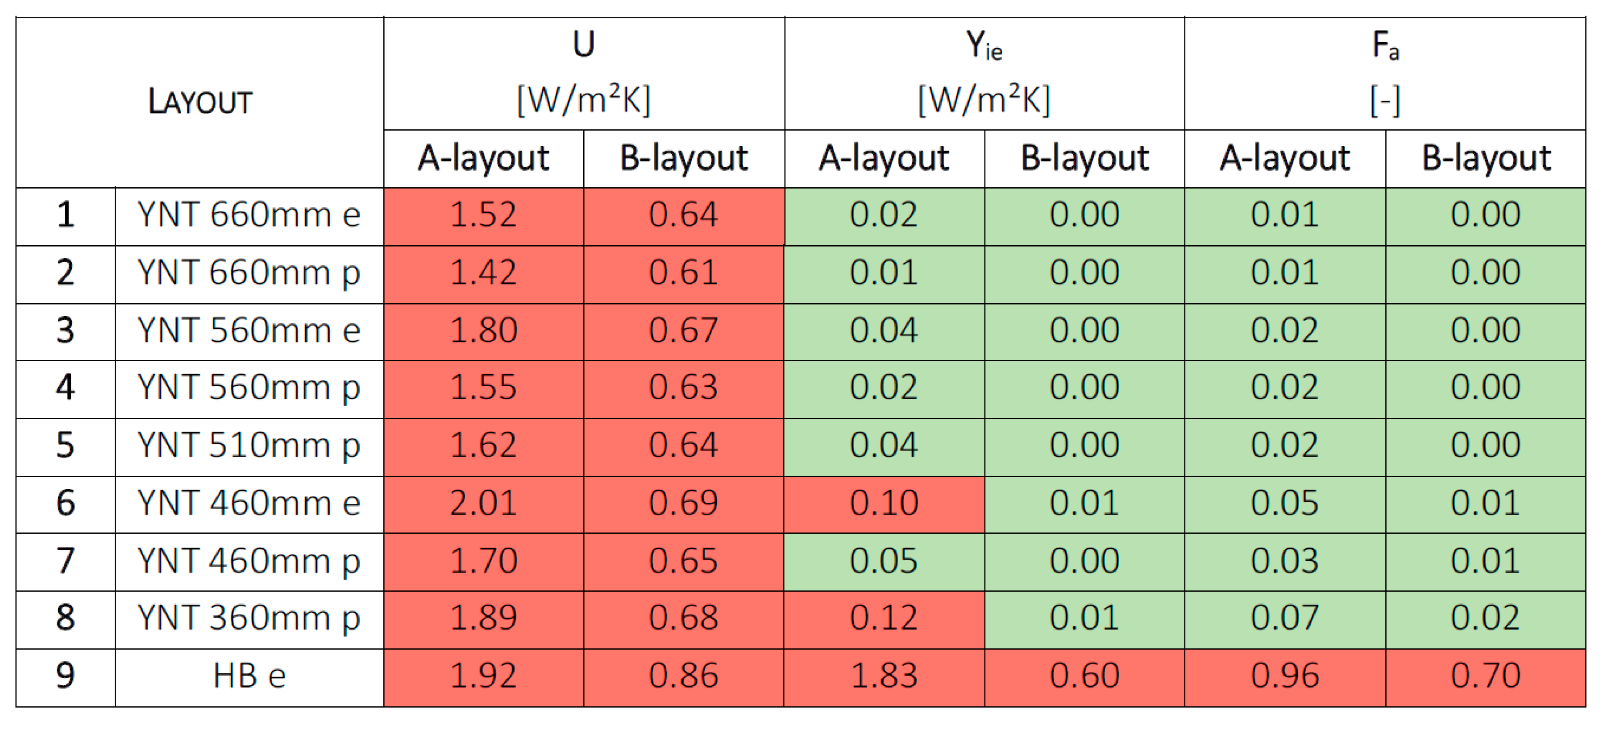Select the HB e row label
1603x730 pixels.
[x=249, y=676]
